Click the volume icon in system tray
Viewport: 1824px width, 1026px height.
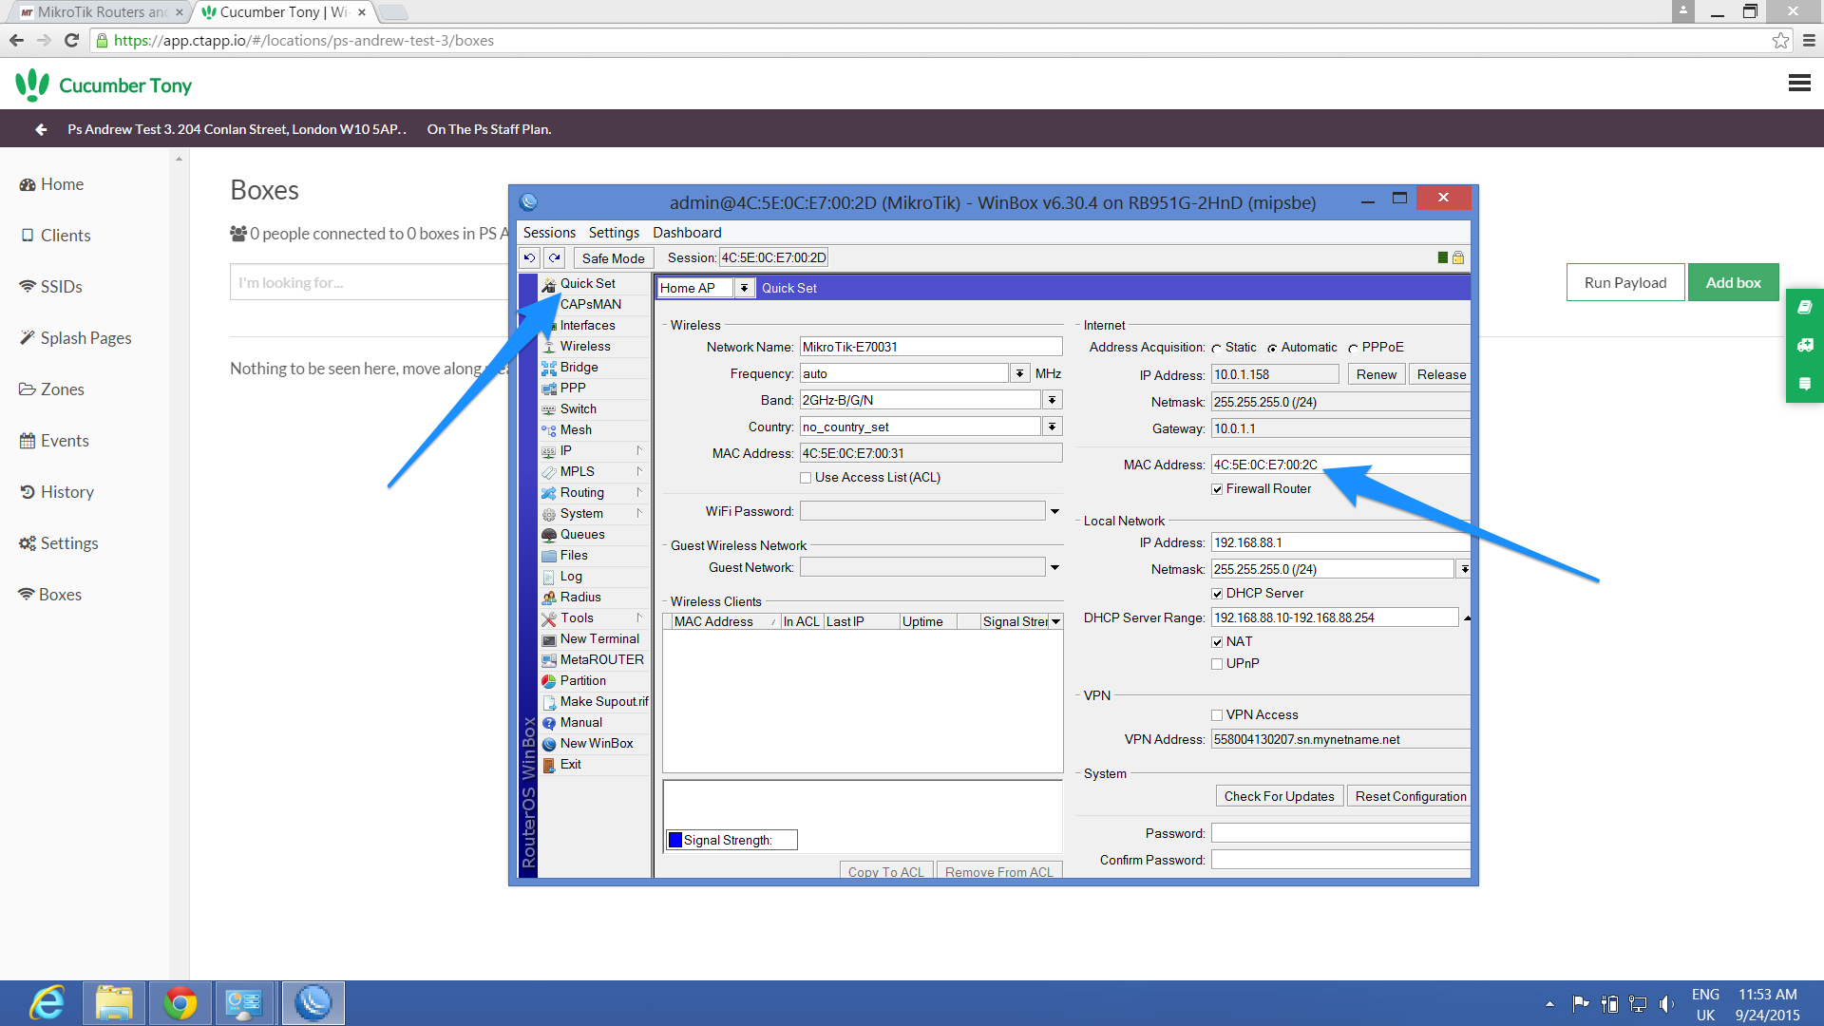(1666, 1004)
